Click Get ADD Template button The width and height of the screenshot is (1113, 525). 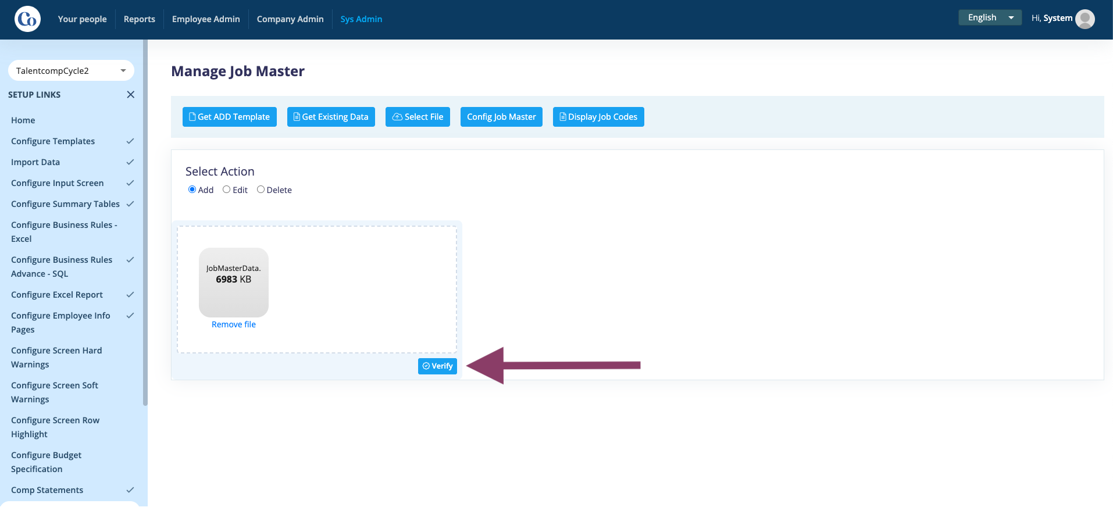click(230, 117)
